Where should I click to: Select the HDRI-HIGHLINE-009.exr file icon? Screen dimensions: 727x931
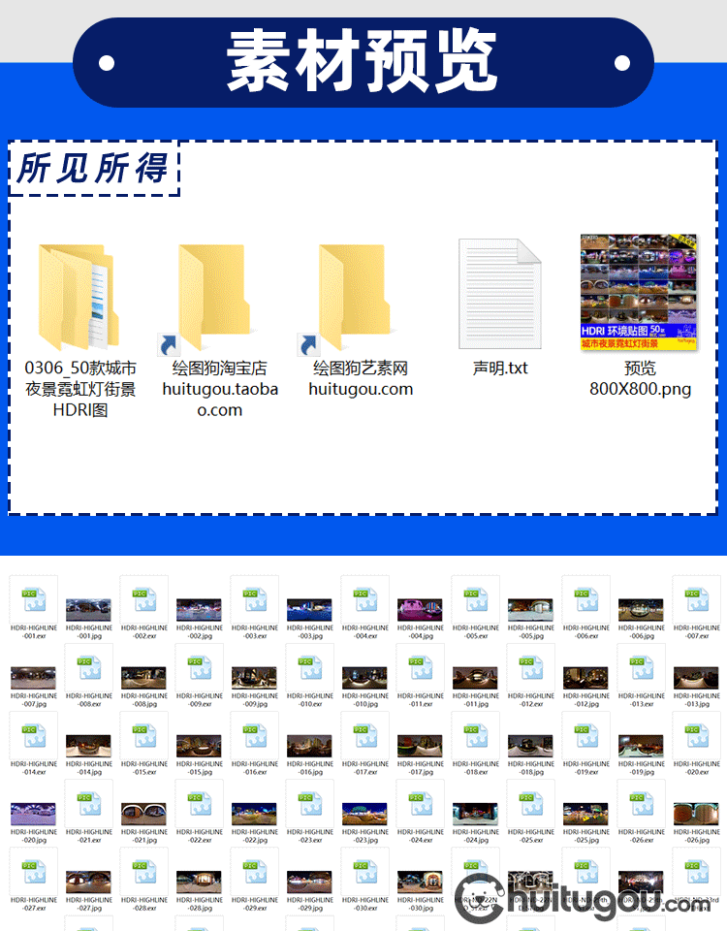pos(200,667)
